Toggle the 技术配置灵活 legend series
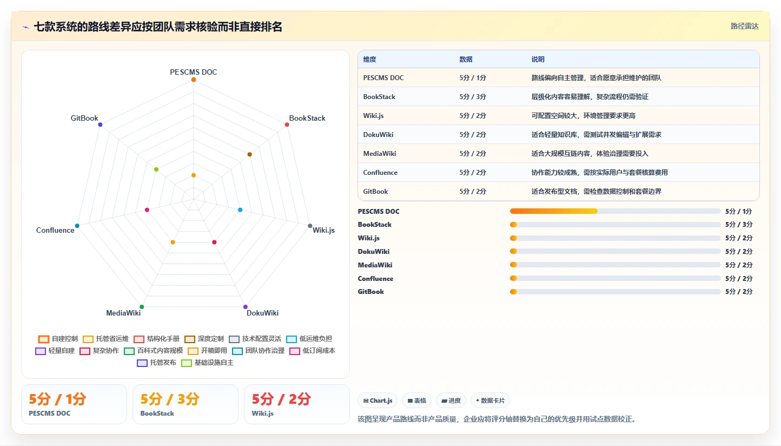 tap(255, 339)
